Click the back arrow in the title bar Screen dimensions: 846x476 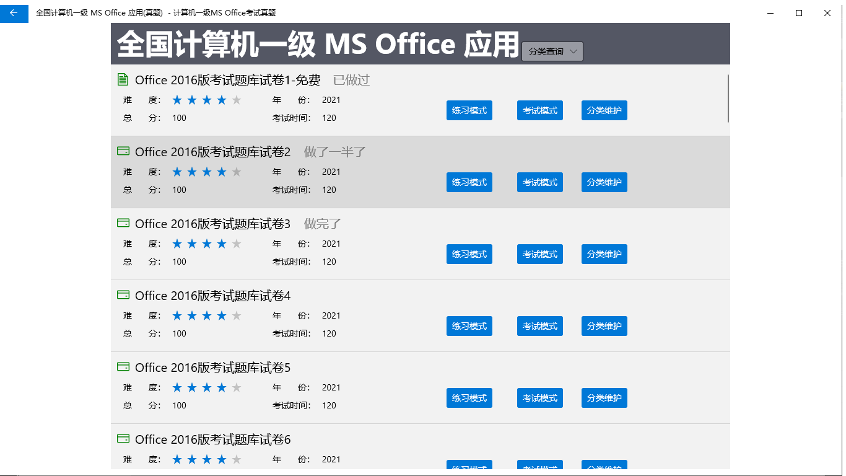click(x=14, y=12)
